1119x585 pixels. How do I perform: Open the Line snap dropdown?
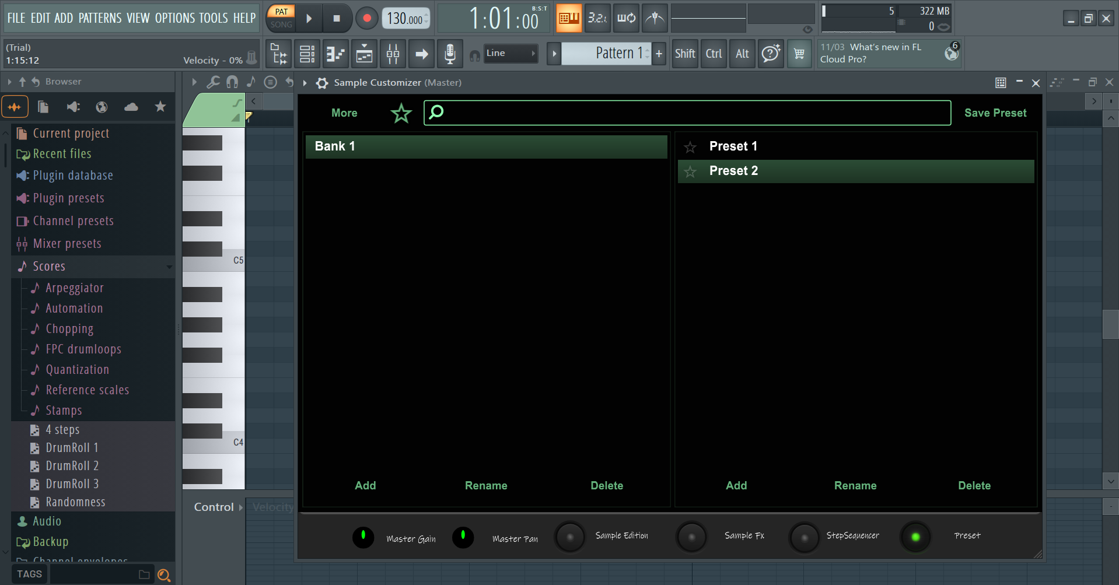[x=510, y=53]
